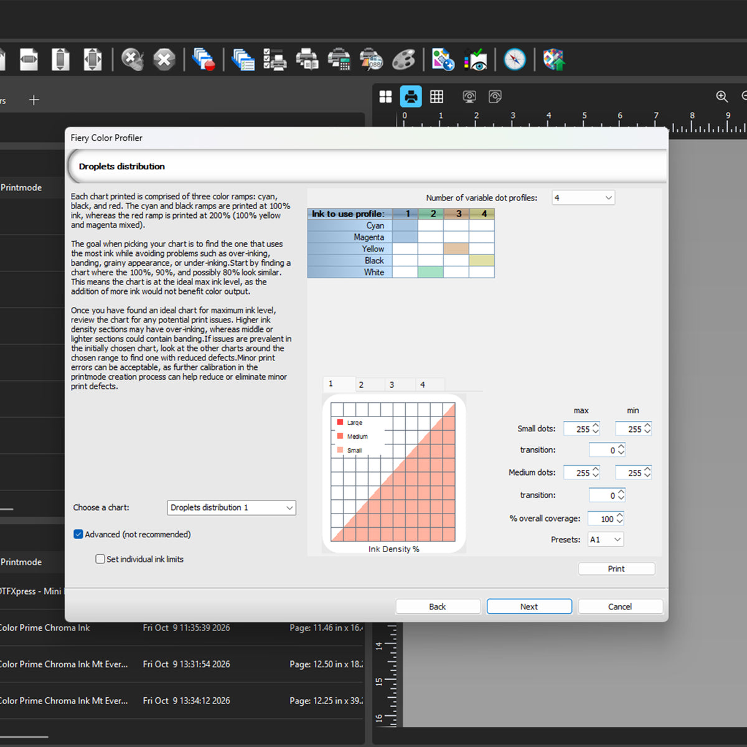
Task: Select dot profile tab 1
Action: (339, 384)
